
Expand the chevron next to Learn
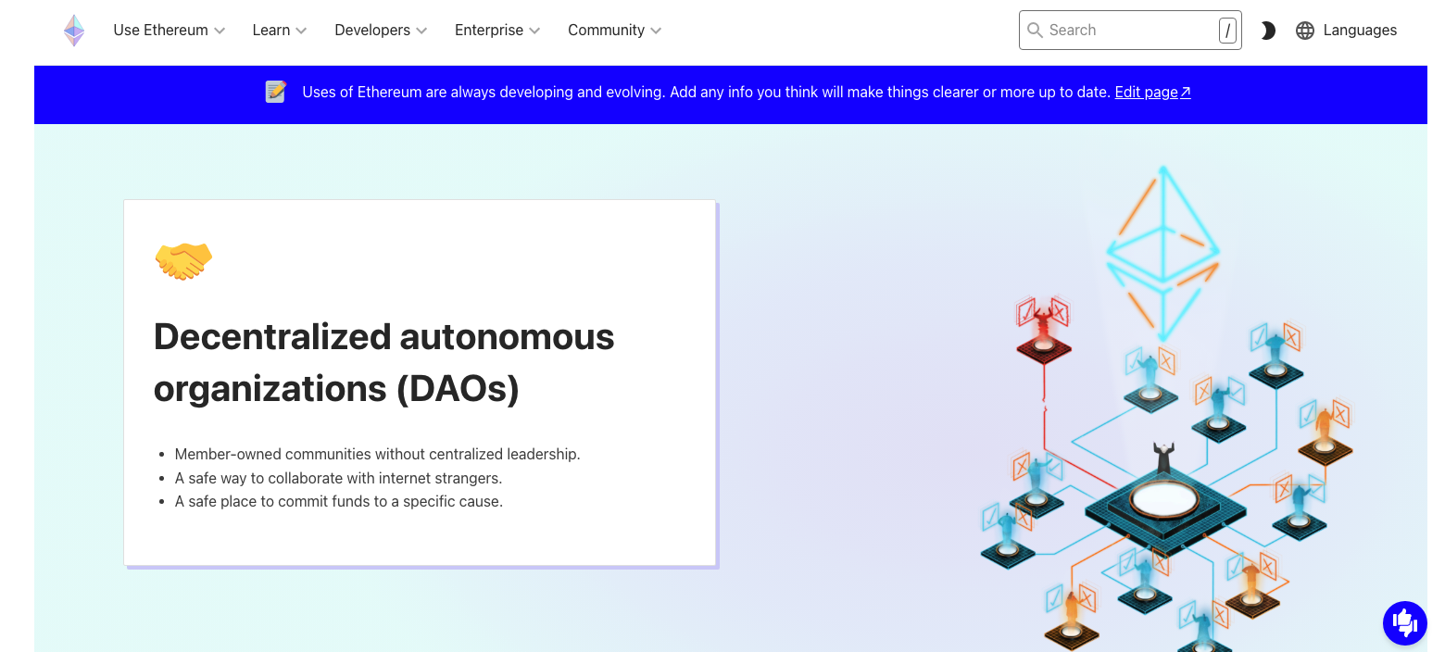tap(301, 31)
